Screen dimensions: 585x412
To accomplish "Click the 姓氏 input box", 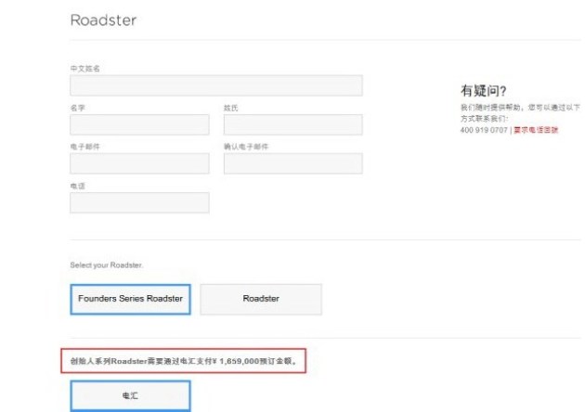I will [292, 124].
